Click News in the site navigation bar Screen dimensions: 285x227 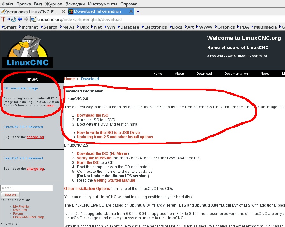click(265, 73)
